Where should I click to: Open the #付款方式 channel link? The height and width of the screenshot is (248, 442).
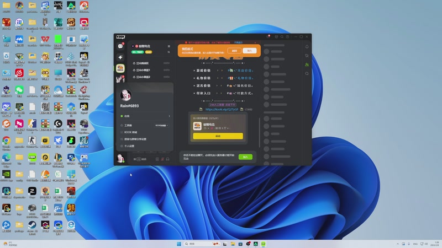240,93
